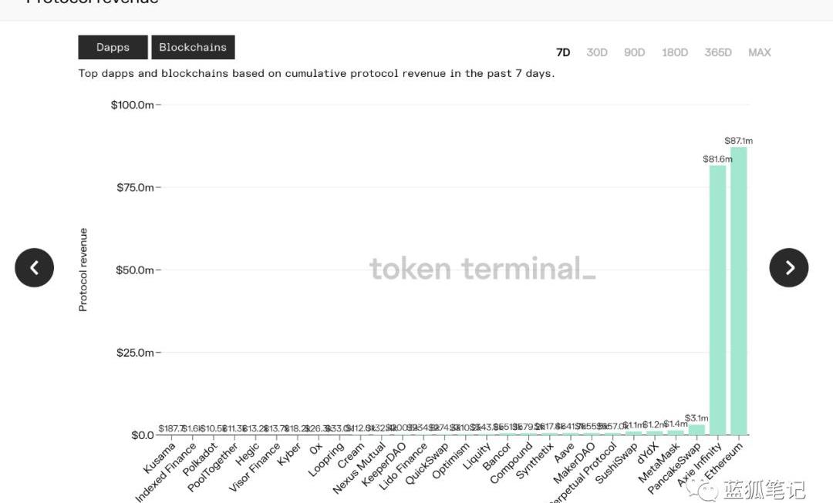The image size is (833, 503).
Task: Toggle the Blockchains filter button
Action: tap(193, 47)
